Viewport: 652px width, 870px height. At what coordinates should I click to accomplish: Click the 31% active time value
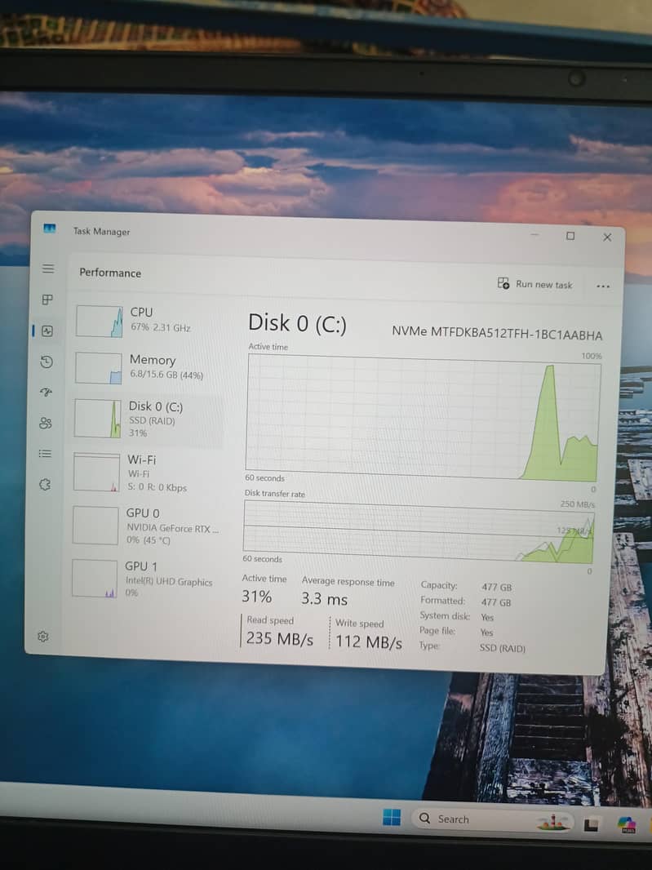tap(256, 597)
